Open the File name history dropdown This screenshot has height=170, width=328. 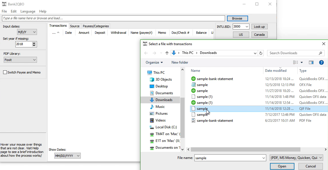tap(264, 158)
